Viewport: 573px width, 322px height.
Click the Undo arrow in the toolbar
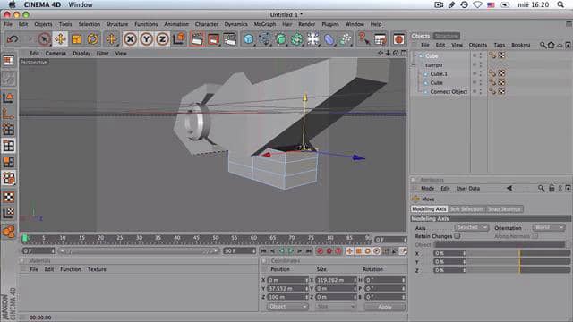pyautogui.click(x=13, y=39)
